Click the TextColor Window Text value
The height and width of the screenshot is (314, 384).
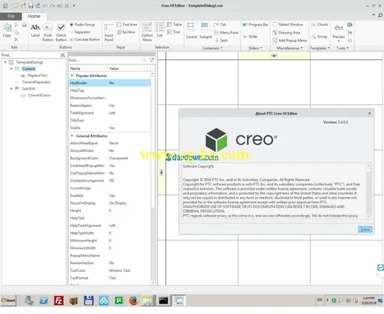tap(119, 271)
